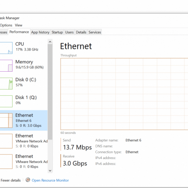Image resolution: width=188 pixels, height=188 pixels.
Task: Click the sidebar scroll up arrow
Action: tap(50, 42)
